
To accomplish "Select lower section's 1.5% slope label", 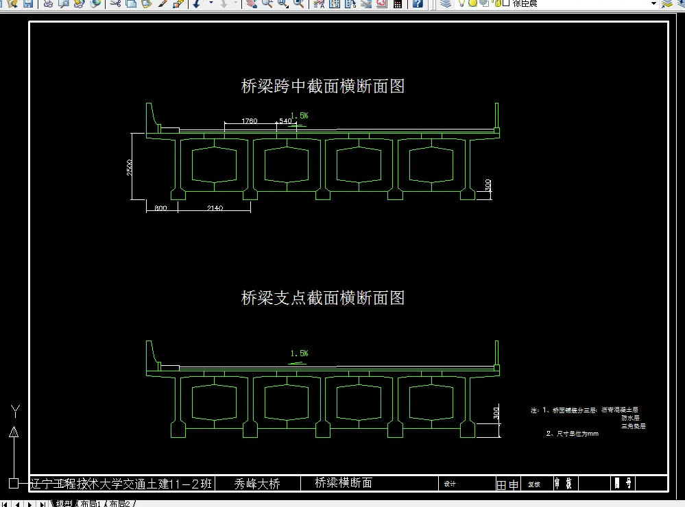I will [x=299, y=354].
